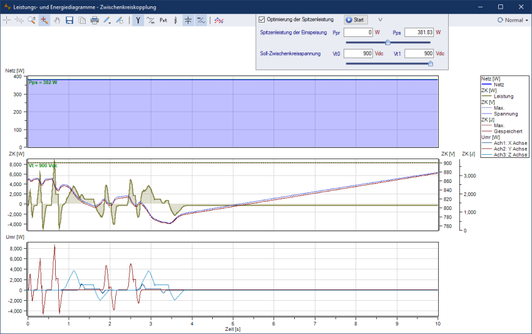Toggle the Y axis toolbar button
Image resolution: width=532 pixels, height=334 pixels.
(x=138, y=20)
